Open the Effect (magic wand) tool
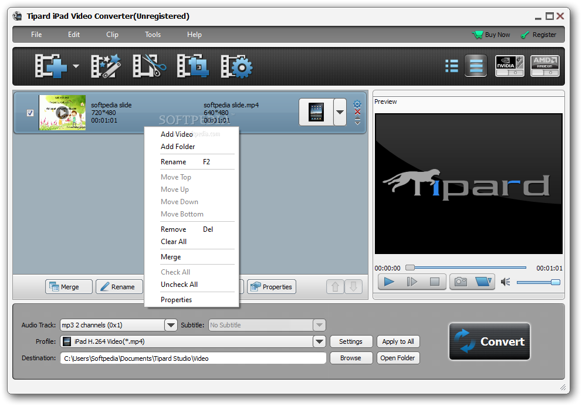The height and width of the screenshot is (406, 582). [106, 66]
